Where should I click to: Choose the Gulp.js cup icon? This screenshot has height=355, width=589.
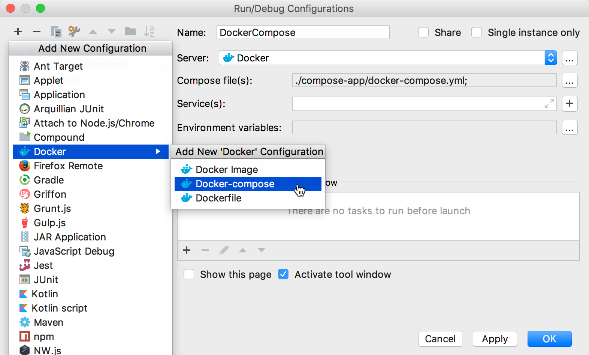(24, 222)
